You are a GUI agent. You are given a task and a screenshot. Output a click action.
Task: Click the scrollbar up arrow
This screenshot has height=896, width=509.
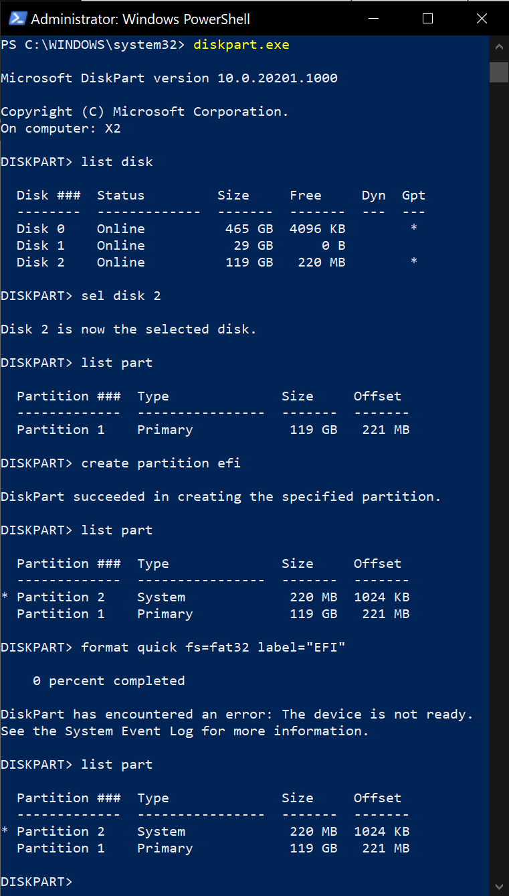[x=499, y=46]
